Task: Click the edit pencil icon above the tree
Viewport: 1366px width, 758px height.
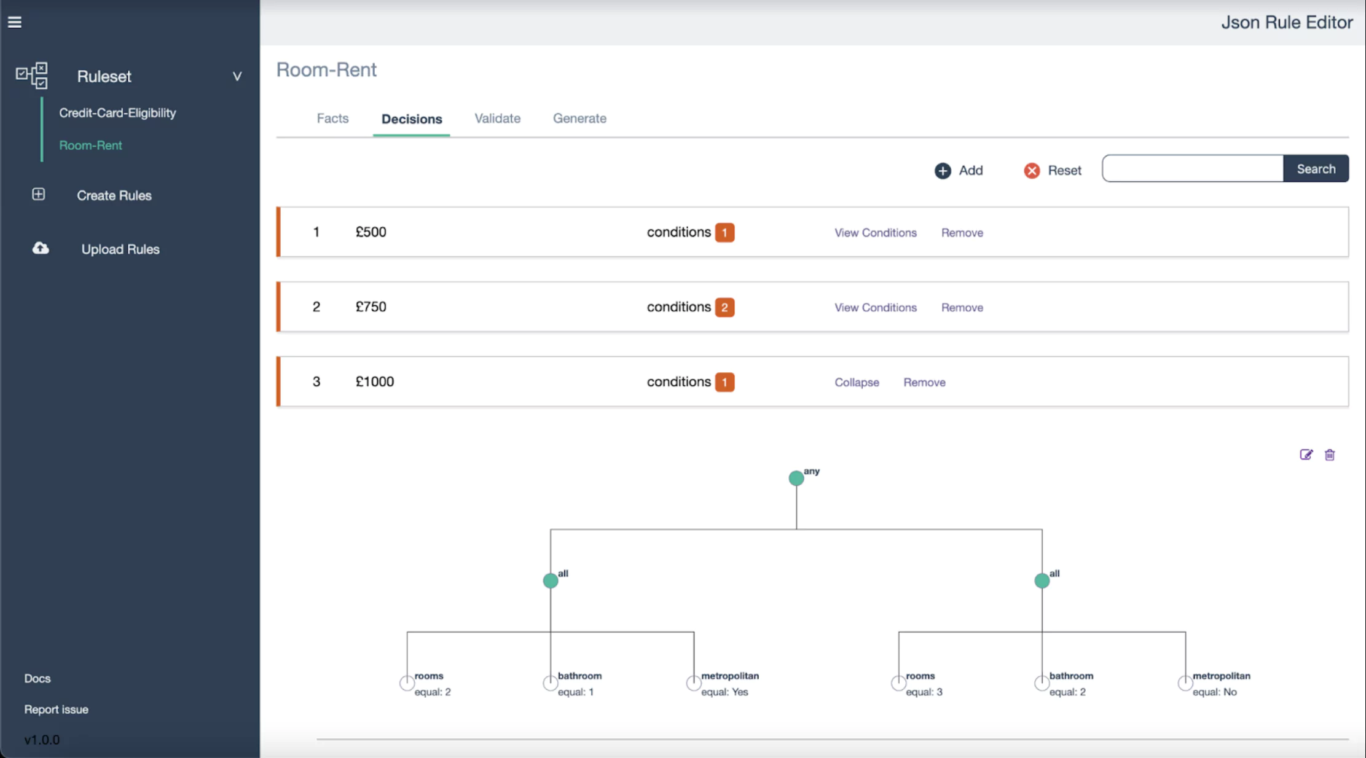Action: (1306, 455)
